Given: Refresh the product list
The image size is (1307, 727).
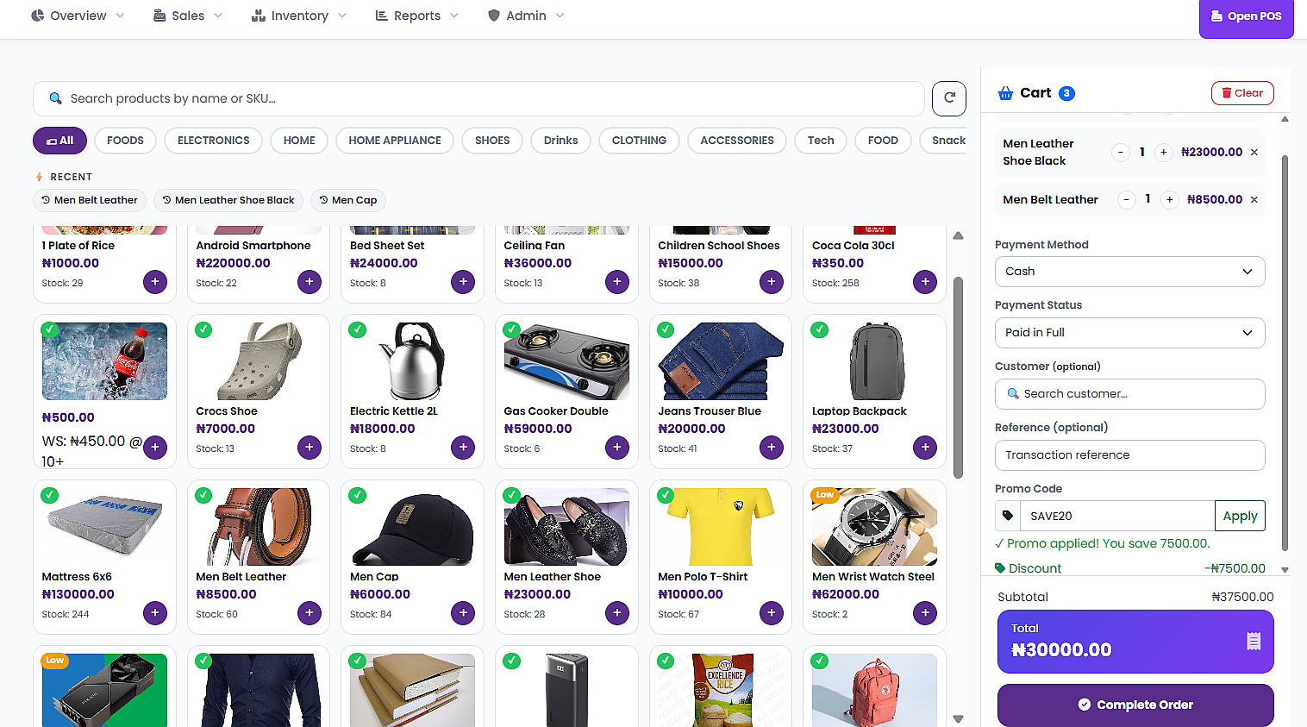Looking at the screenshot, I should click(949, 98).
